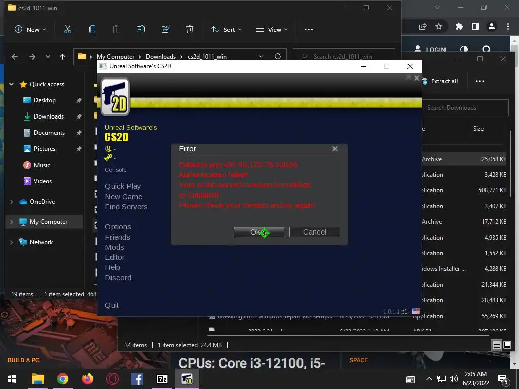
Task: Toggle the website dark mode icon
Action: [x=464, y=50]
